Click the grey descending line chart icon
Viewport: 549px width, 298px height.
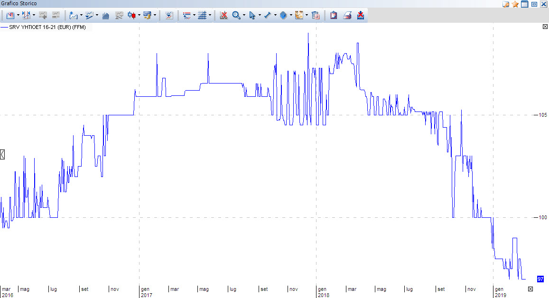pyautogui.click(x=119, y=15)
